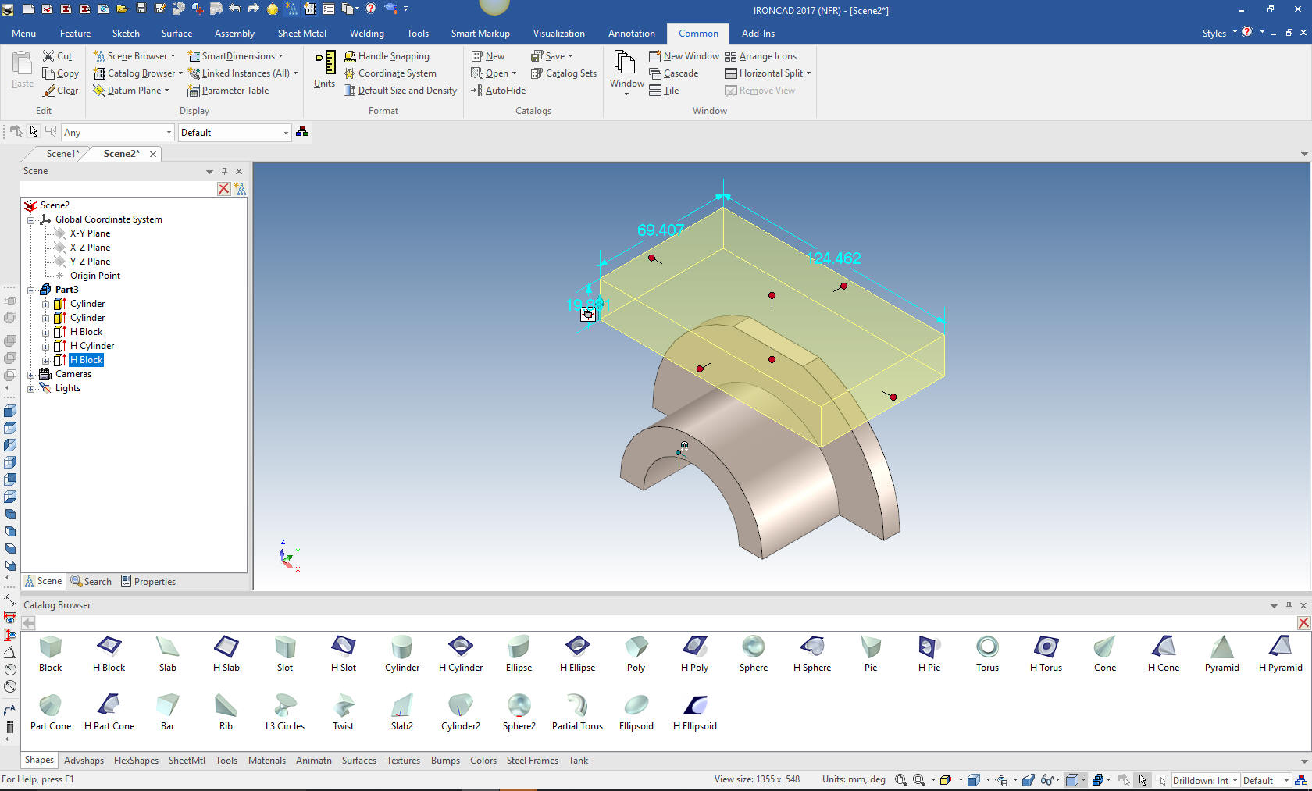Collapse the Part3 tree node
The height and width of the screenshot is (791, 1312).
31,290
